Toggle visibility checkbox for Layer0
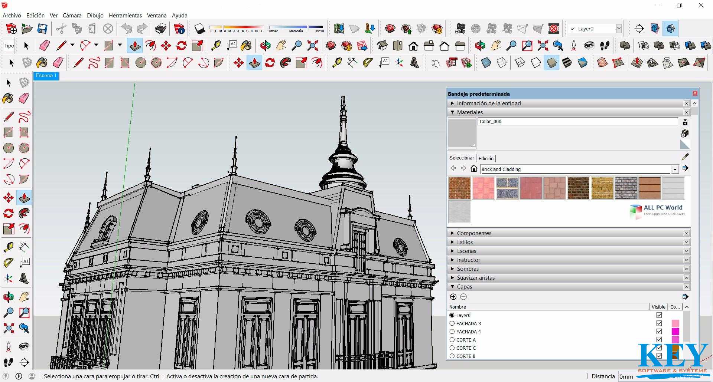Image resolution: width=713 pixels, height=382 pixels. (659, 315)
